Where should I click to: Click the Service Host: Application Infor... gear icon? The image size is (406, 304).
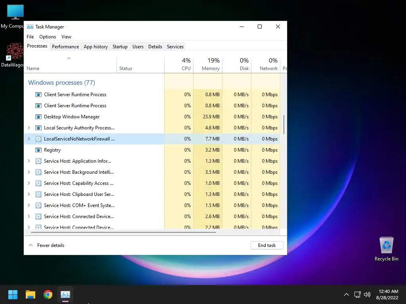tap(38, 161)
